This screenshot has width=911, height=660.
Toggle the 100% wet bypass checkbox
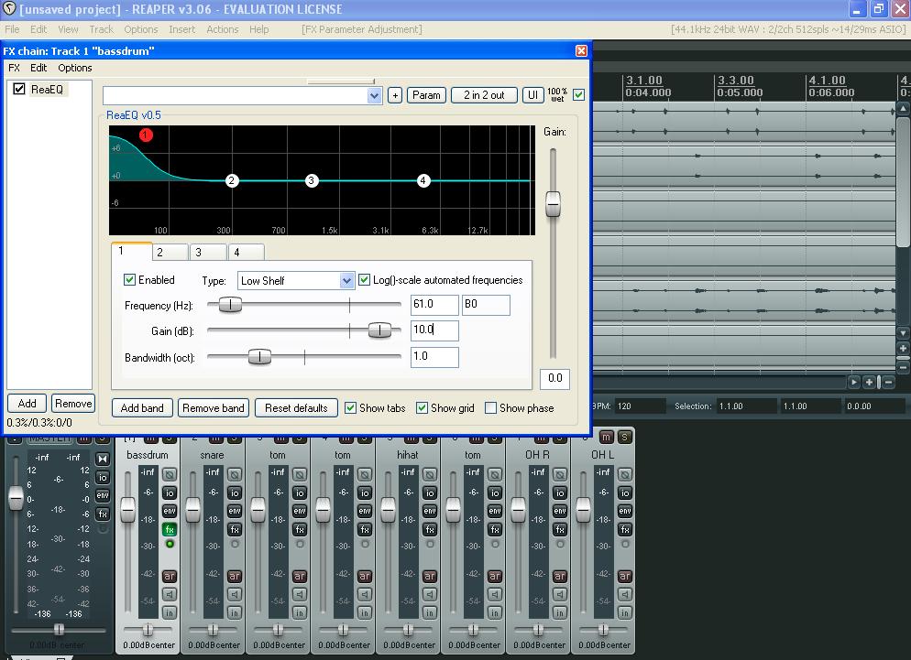(x=578, y=94)
